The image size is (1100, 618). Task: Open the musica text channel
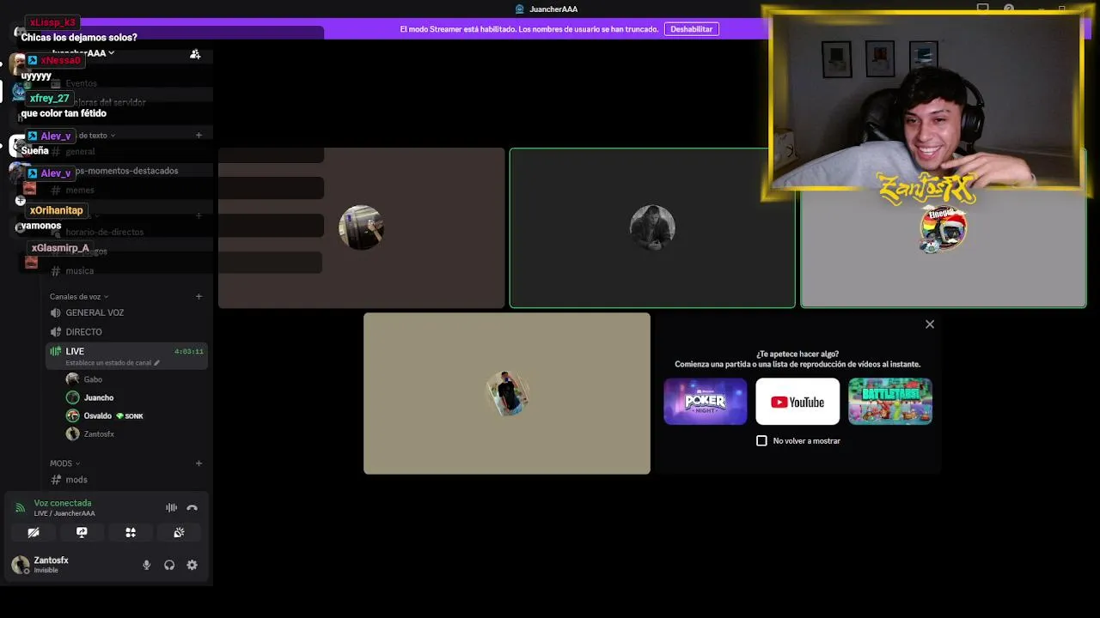pyautogui.click(x=80, y=271)
